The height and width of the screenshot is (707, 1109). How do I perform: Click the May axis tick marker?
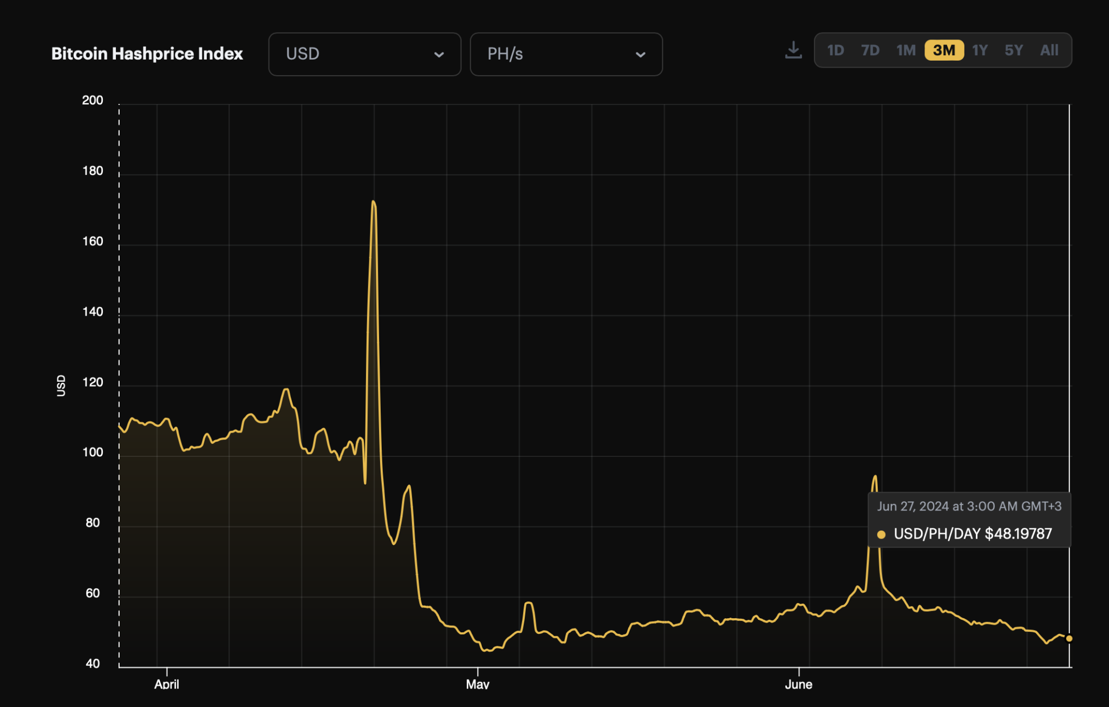point(478,672)
